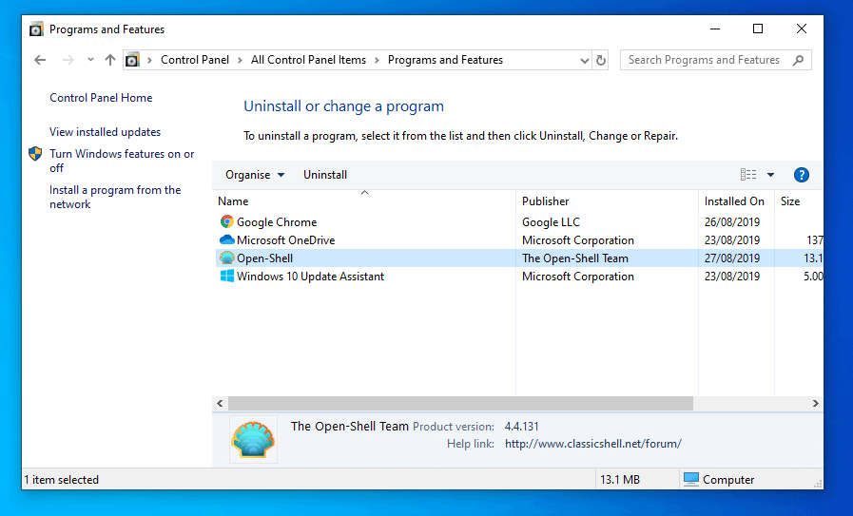853x516 pixels.
Task: Sort list by the Publisher column header
Action: point(546,201)
